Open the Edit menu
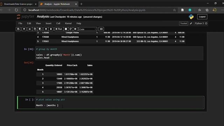Screen dimensions: 224x126 [29, 23]
